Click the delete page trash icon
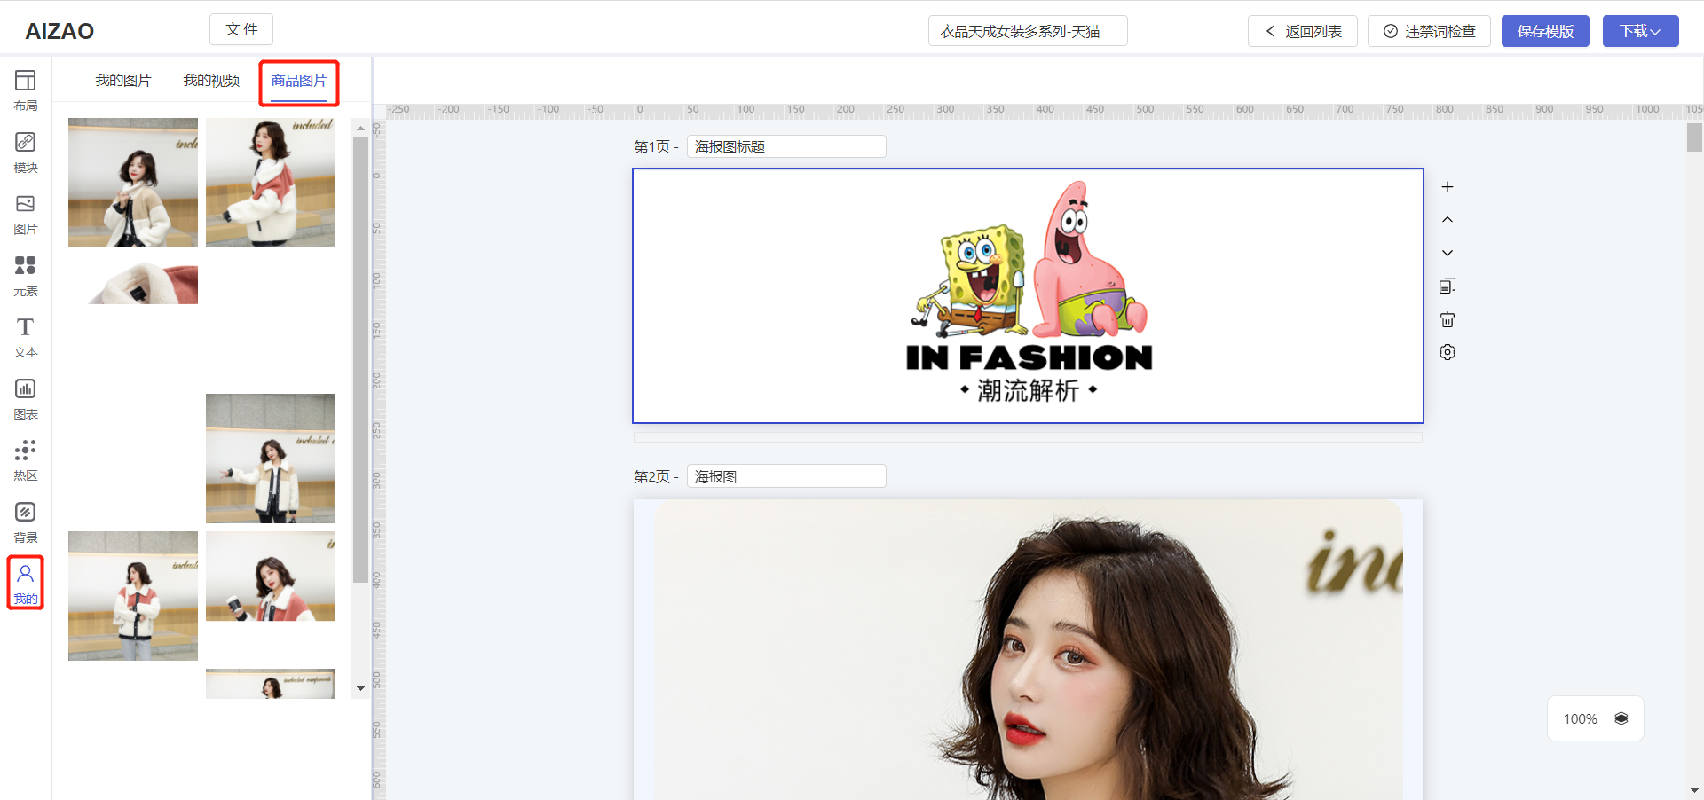Screen dimensions: 1704x800 [x=1448, y=319]
